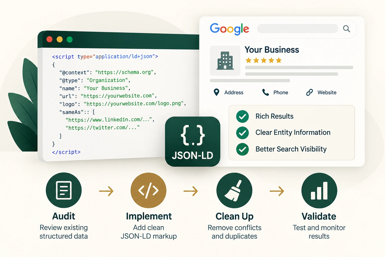This screenshot has height=257, width=385.
Task: Click the Validate bar chart icon
Action: (x=319, y=190)
